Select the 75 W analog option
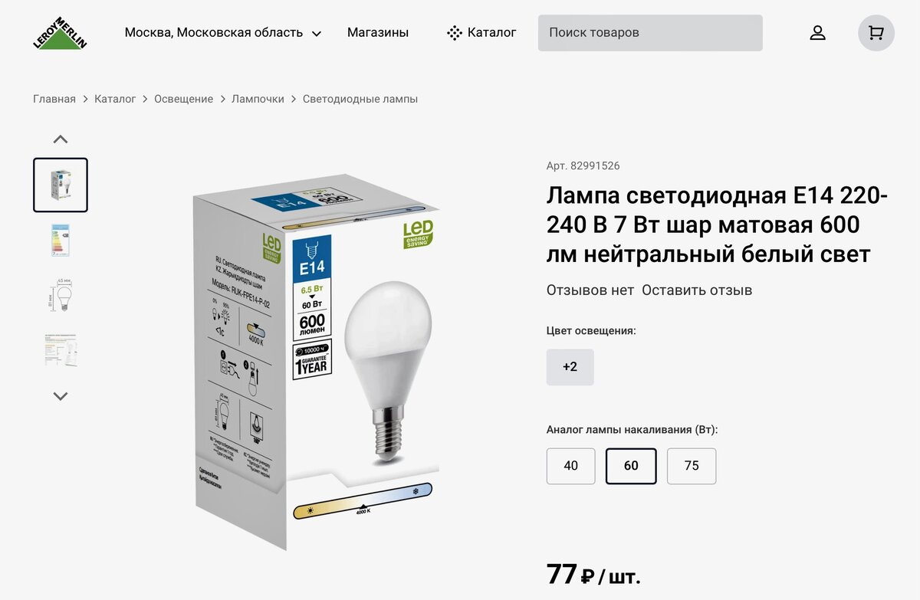 692,466
